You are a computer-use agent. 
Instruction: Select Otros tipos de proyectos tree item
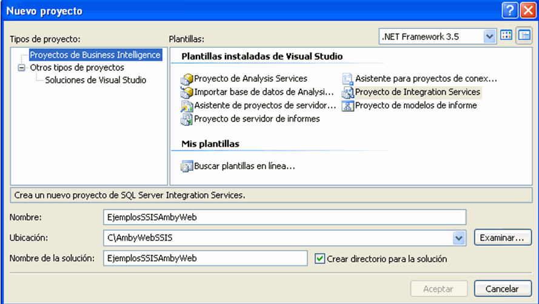(77, 68)
